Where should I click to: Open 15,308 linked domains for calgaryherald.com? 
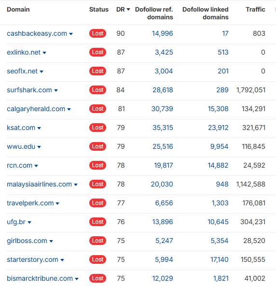click(218, 109)
